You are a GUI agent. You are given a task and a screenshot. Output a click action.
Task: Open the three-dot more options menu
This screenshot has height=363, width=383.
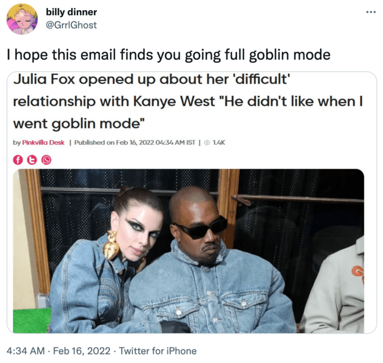371,12
